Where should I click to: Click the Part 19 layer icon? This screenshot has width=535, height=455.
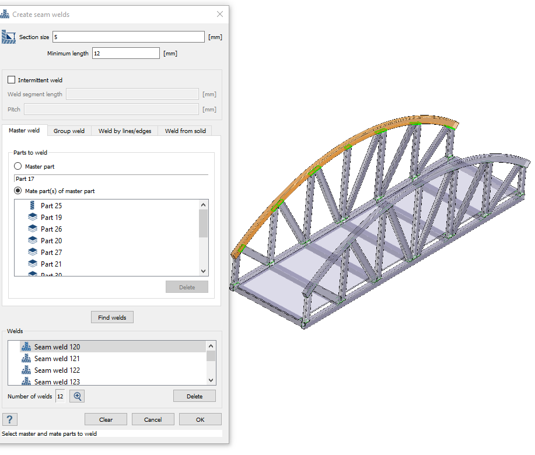coord(33,218)
